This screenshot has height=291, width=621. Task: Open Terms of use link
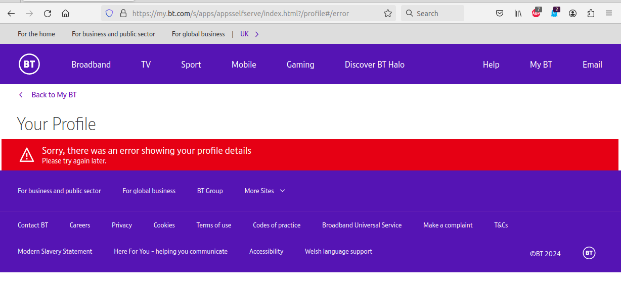coord(214,225)
